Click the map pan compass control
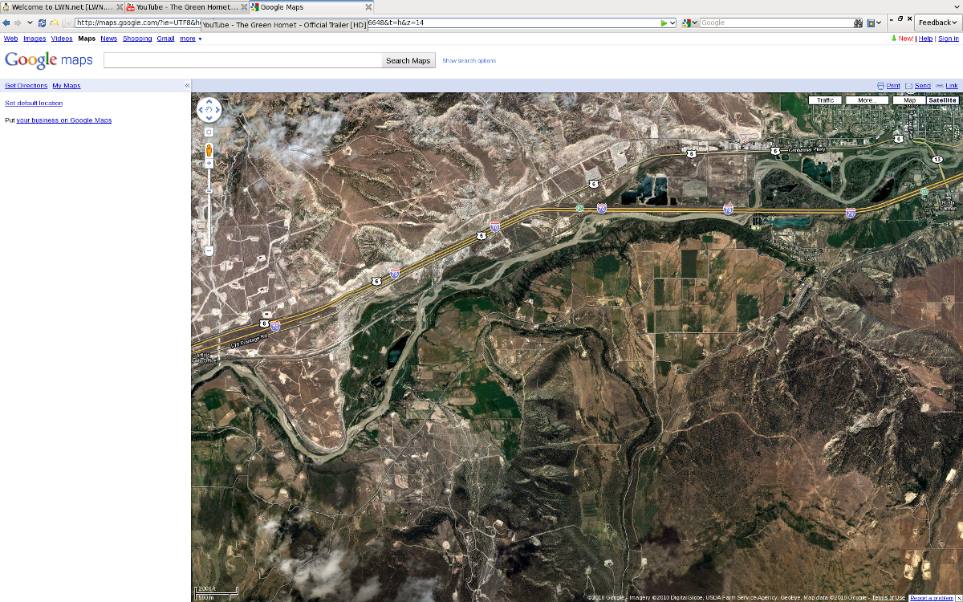963x602 pixels. [209, 109]
